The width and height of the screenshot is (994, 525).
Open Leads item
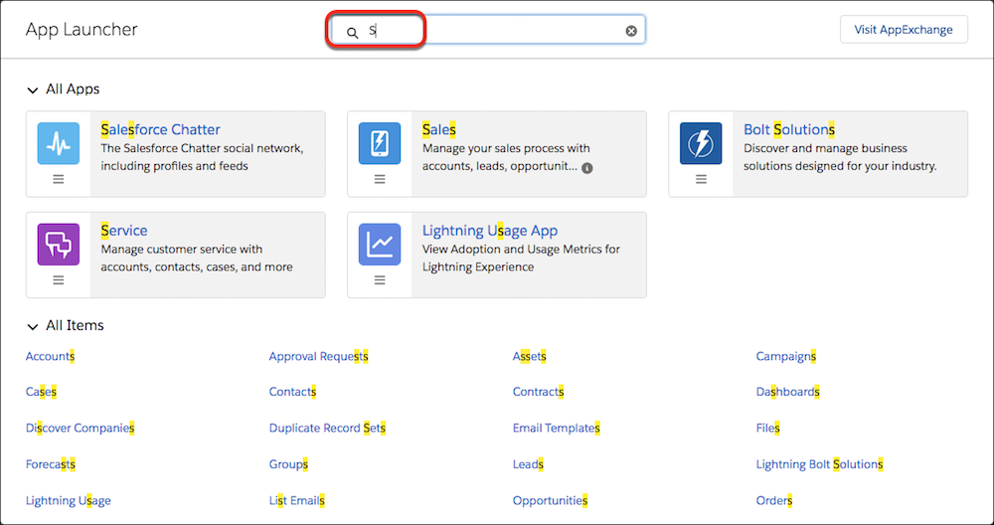click(528, 464)
